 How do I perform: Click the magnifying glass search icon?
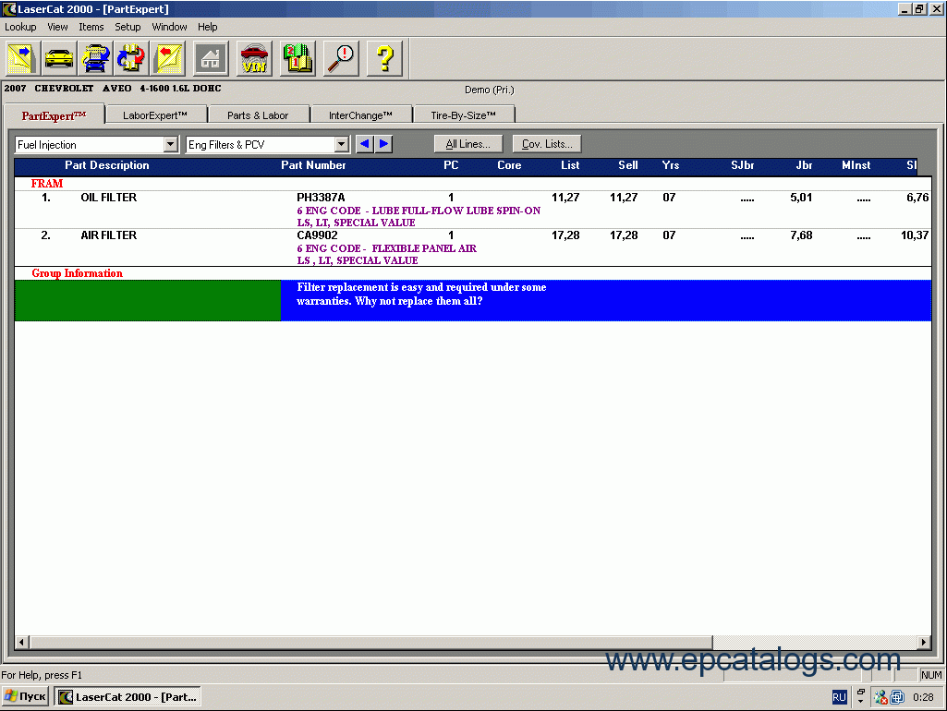click(341, 58)
